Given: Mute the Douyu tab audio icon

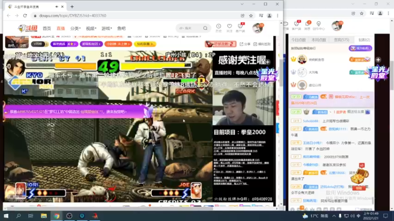Looking at the screenshot, I should click(x=57, y=7).
